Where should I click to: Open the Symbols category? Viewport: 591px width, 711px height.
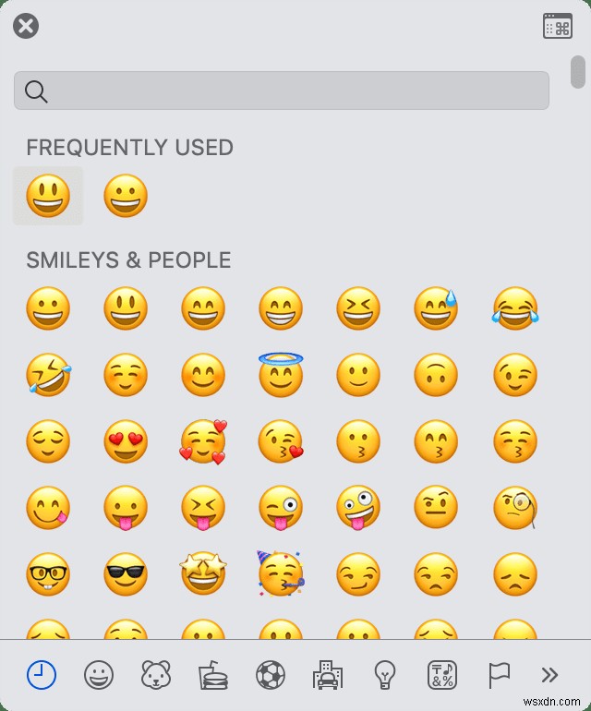click(x=441, y=675)
